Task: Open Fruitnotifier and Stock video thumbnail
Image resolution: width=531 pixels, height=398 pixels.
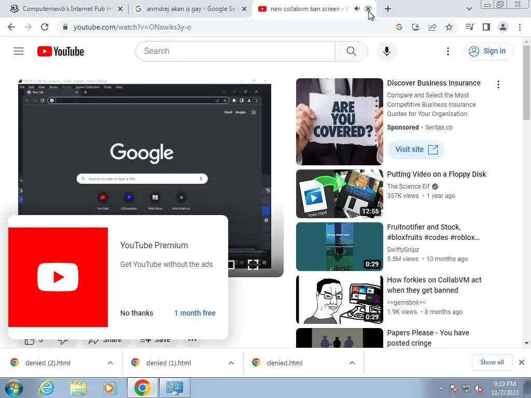Action: point(339,246)
